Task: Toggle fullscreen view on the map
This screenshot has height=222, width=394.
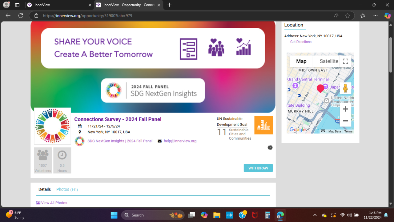Action: (x=345, y=61)
